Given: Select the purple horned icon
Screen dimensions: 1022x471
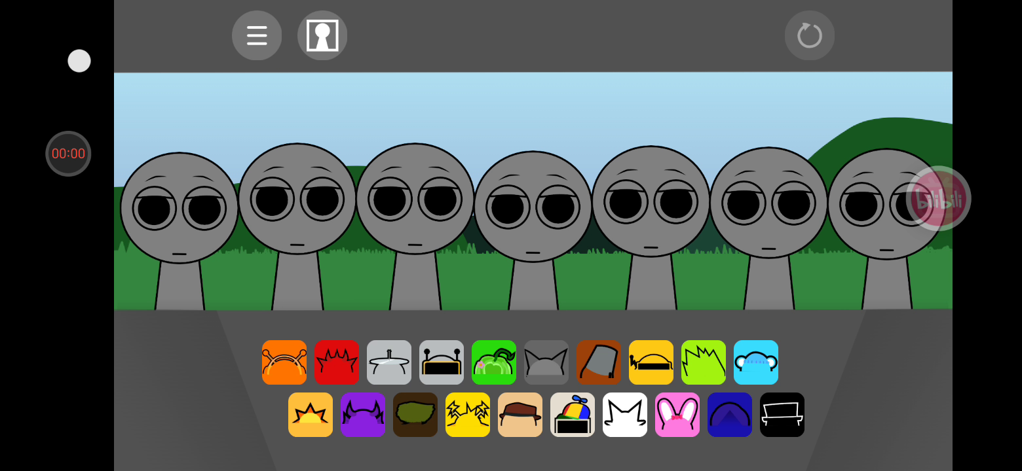Looking at the screenshot, I should point(363,415).
